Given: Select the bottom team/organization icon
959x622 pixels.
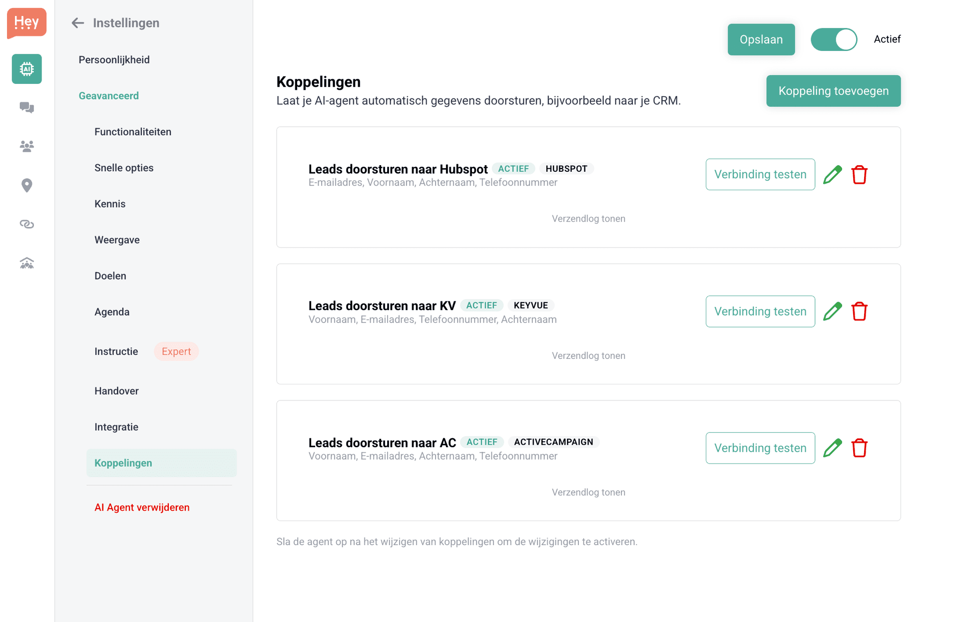Looking at the screenshot, I should pyautogui.click(x=26, y=263).
